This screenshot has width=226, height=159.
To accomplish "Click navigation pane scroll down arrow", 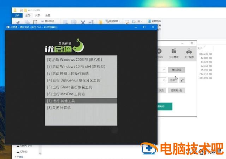I will tap(40, 153).
